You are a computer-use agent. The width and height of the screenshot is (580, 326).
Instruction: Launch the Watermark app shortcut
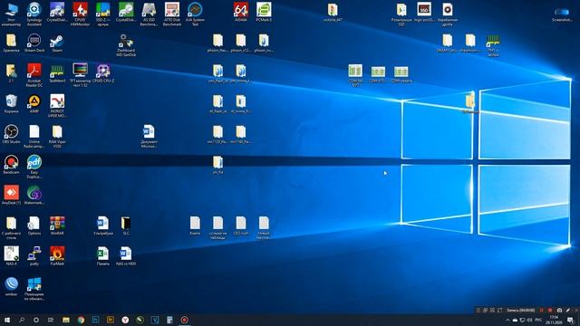point(34,196)
